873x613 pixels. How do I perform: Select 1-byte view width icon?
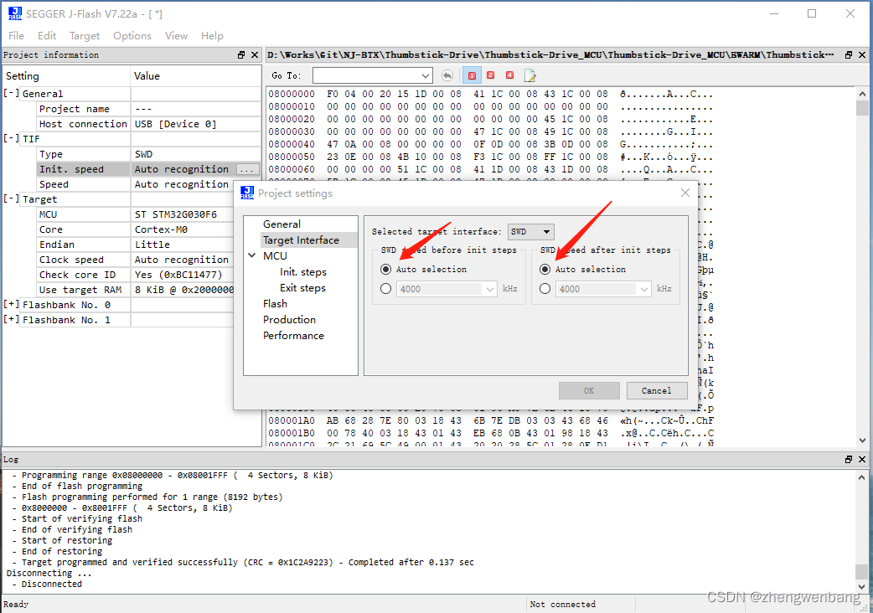[x=473, y=75]
